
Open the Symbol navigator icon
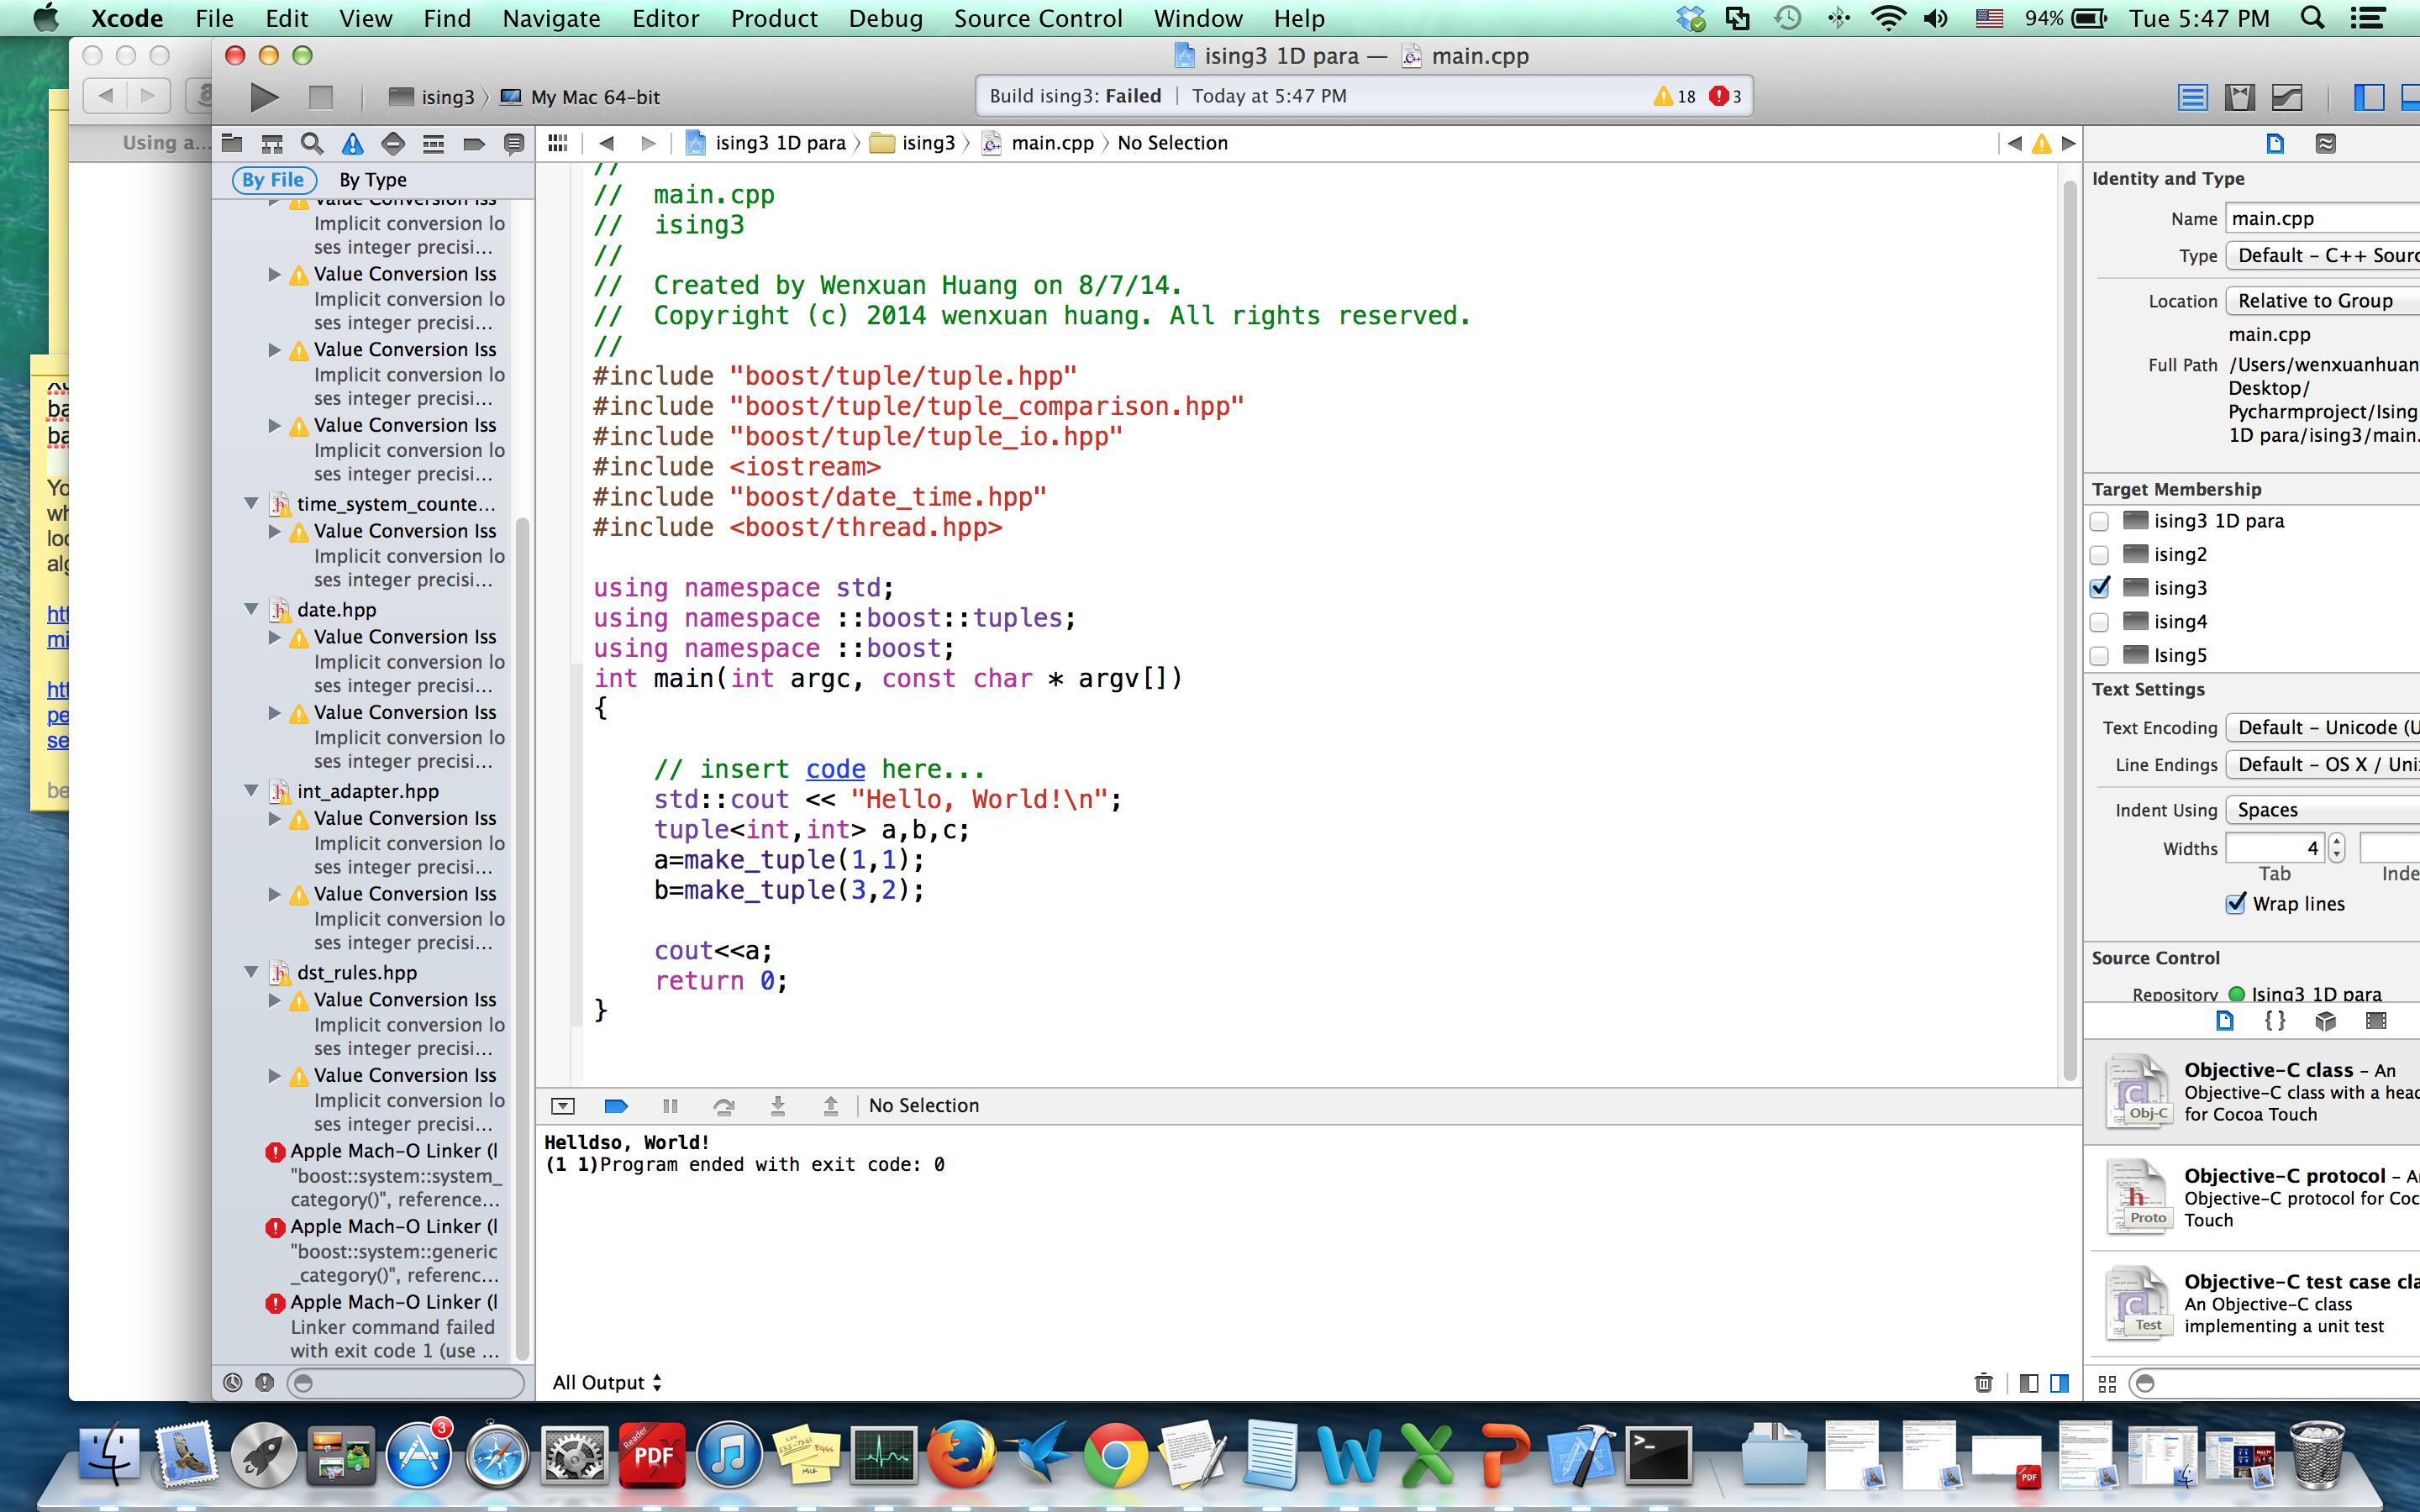(x=272, y=143)
